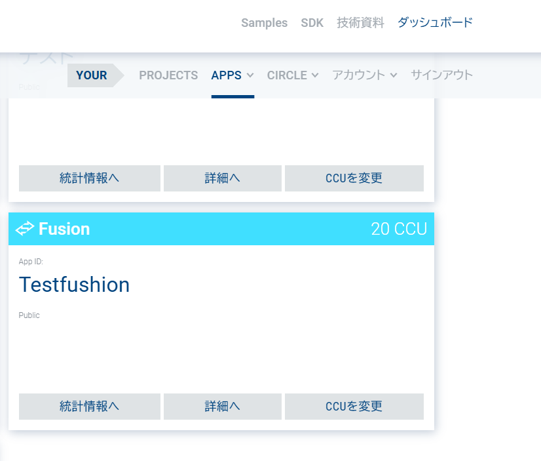The width and height of the screenshot is (541, 461).
Task: Select the PROJECTS menu item
Action: [168, 75]
